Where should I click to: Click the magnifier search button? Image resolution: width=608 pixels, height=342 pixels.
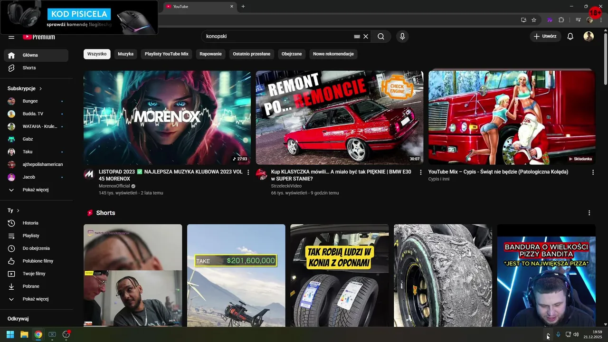tap(381, 36)
